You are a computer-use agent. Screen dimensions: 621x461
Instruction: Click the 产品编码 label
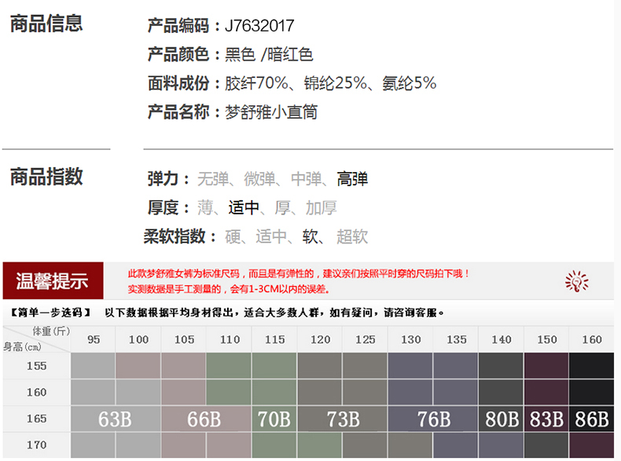pyautogui.click(x=178, y=26)
